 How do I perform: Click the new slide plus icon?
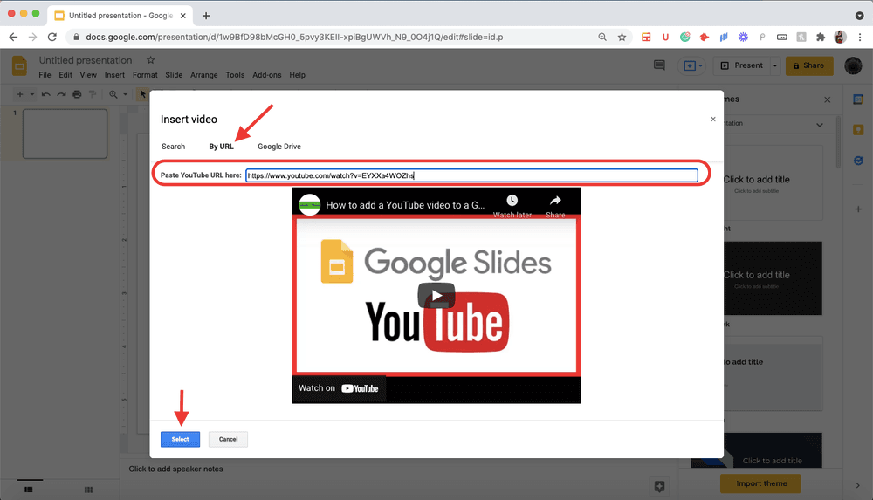click(20, 94)
